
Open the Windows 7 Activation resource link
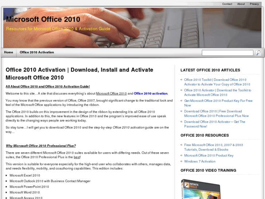point(200,161)
